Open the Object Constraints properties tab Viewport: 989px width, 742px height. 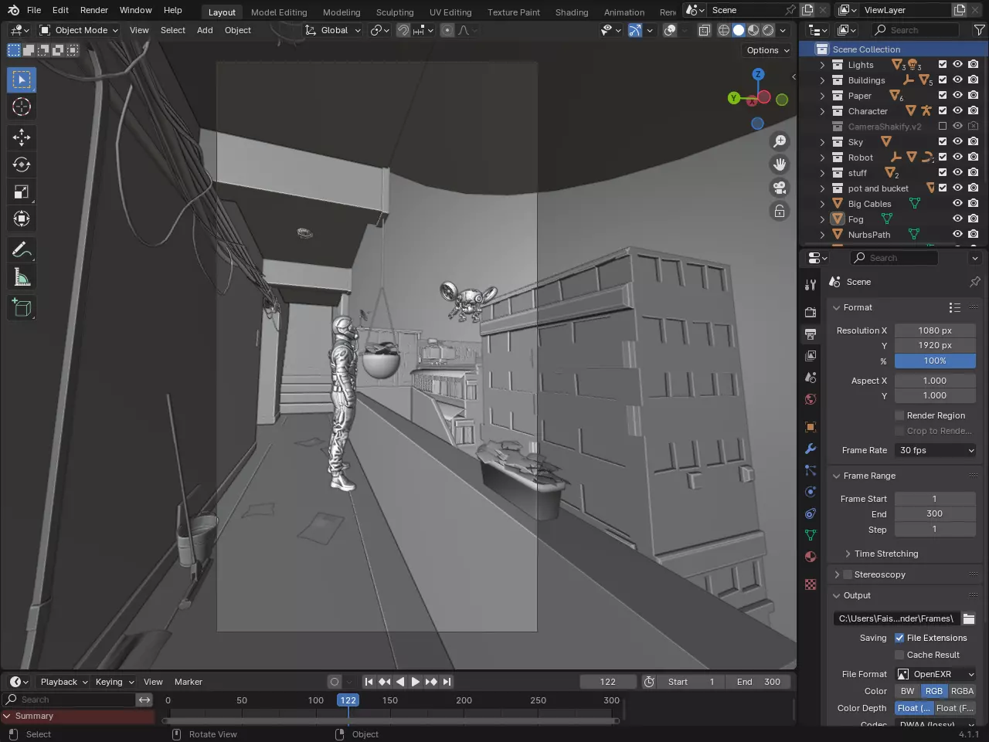(x=811, y=513)
